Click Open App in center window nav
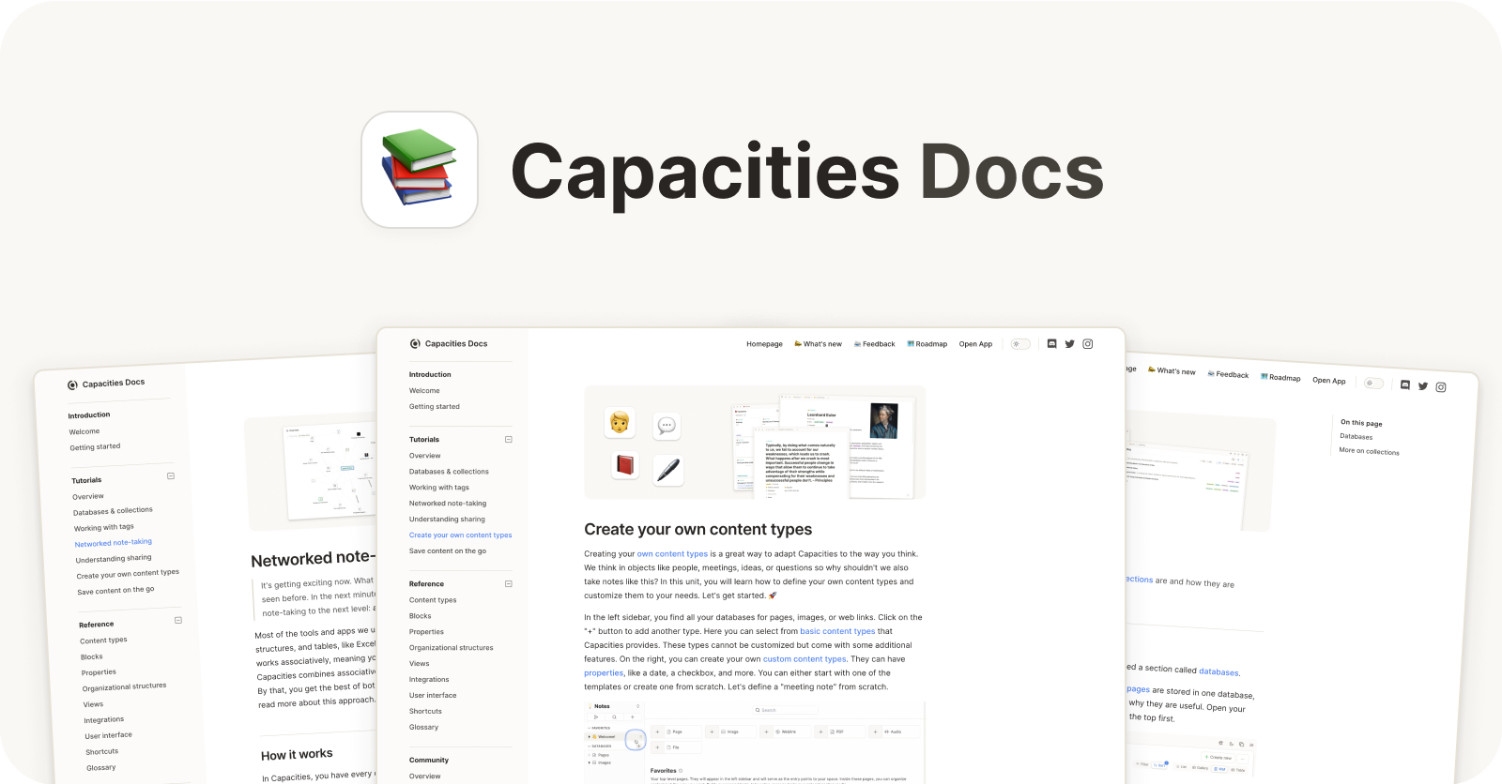The image size is (1502, 784). coord(975,344)
